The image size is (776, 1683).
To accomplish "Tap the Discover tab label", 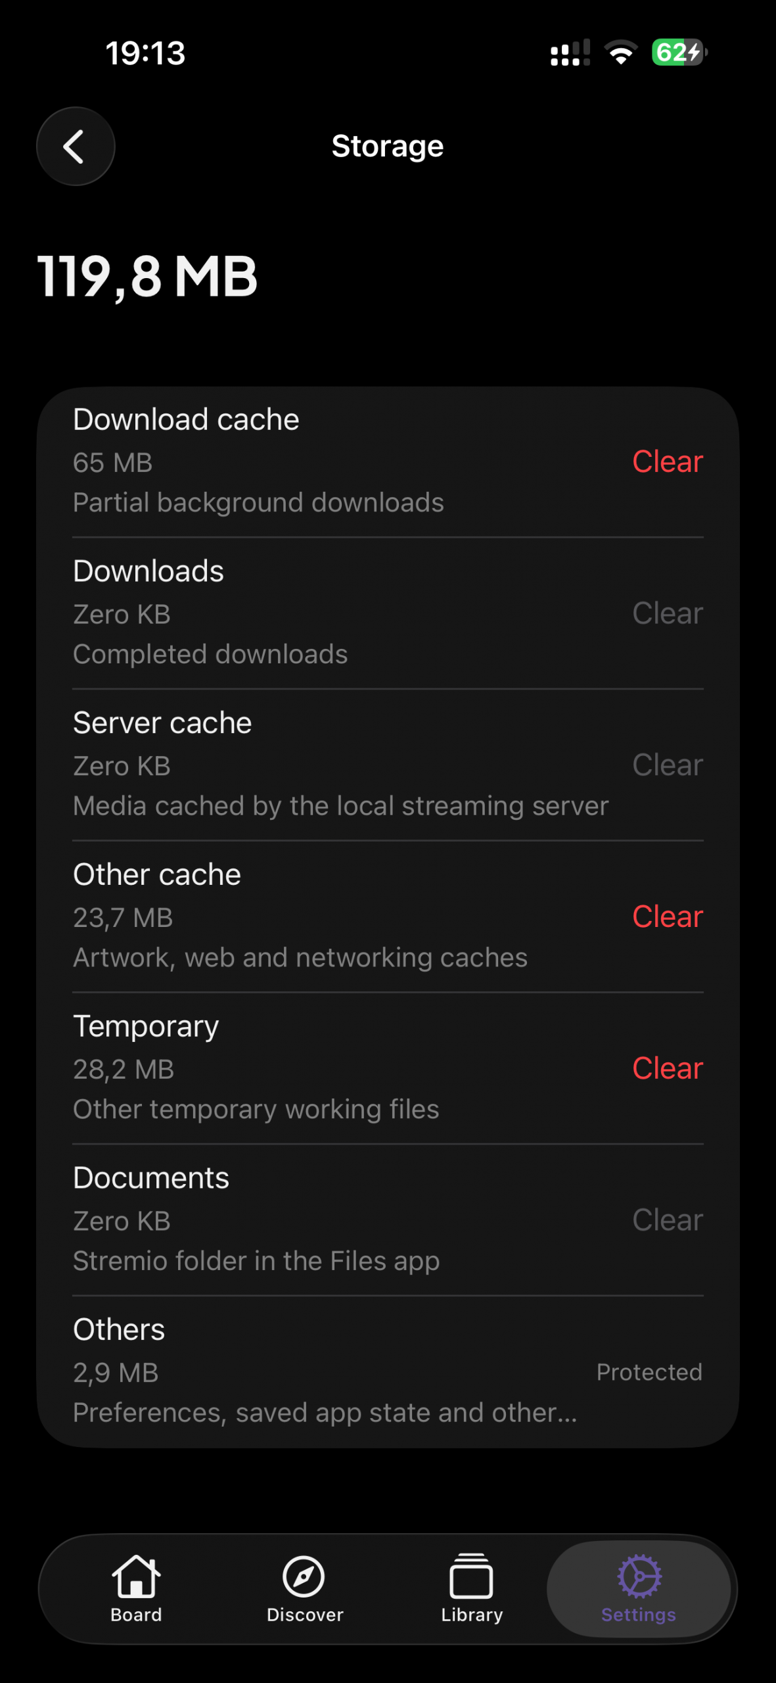I will [305, 1615].
